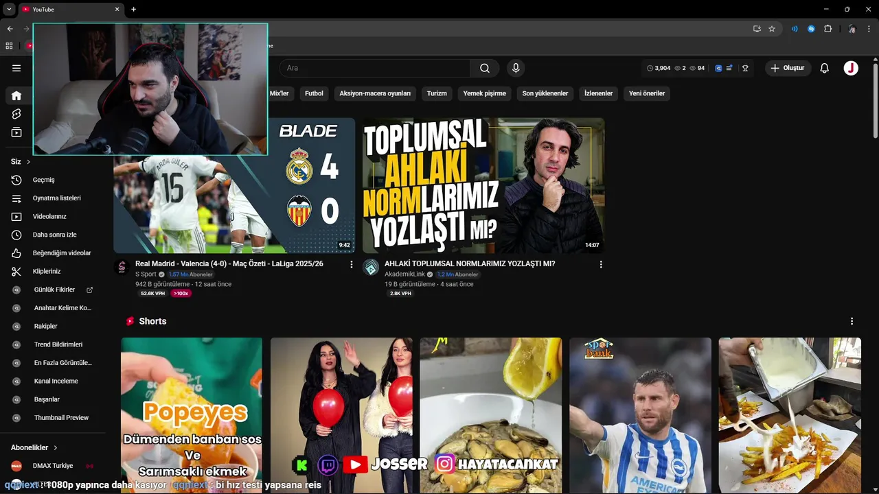The width and height of the screenshot is (879, 494).
Task: Click the blue sound-wave extension icon
Action: (795, 29)
